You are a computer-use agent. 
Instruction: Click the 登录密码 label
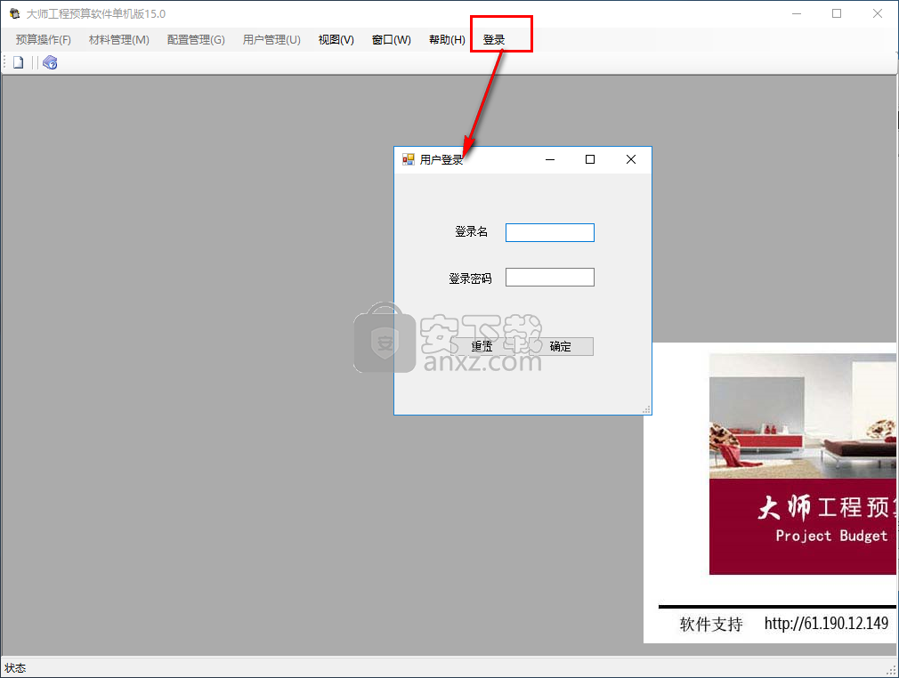coord(470,278)
